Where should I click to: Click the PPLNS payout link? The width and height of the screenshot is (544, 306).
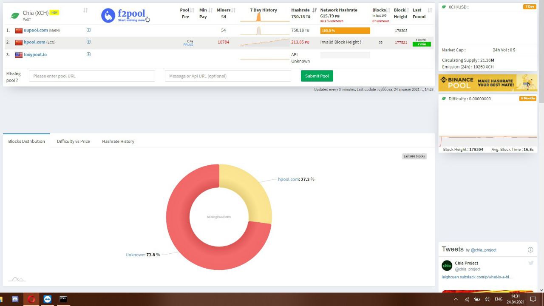pyautogui.click(x=188, y=45)
